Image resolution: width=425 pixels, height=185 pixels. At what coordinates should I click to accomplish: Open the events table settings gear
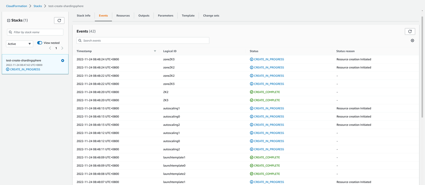click(412, 41)
